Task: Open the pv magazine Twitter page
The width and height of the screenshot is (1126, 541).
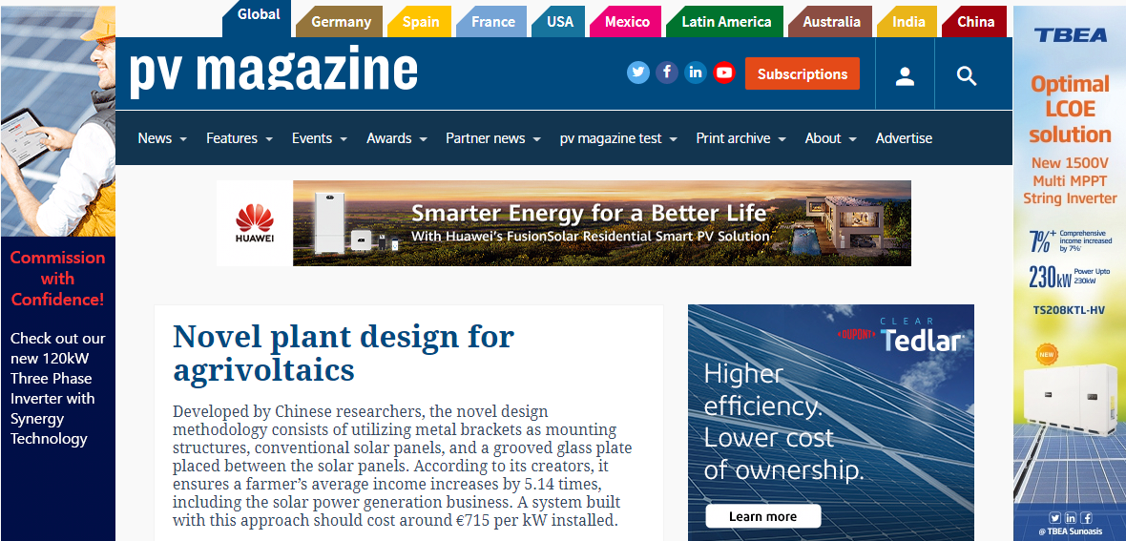Action: tap(637, 73)
